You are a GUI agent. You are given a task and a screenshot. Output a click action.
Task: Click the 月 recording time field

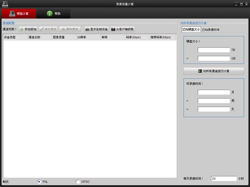point(214,92)
